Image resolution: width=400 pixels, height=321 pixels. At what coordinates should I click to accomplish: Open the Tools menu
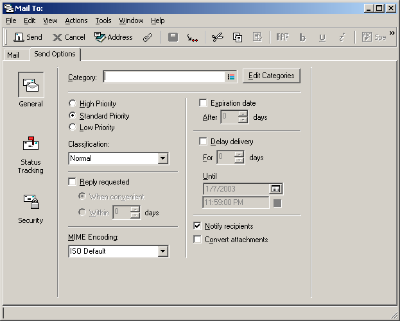(103, 21)
